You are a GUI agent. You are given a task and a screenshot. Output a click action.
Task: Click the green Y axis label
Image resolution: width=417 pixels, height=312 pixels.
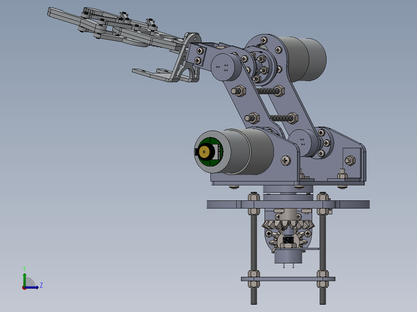[x=24, y=268]
